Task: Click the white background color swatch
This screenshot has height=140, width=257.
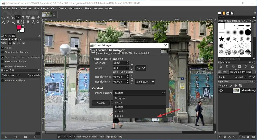Action: click(23, 30)
